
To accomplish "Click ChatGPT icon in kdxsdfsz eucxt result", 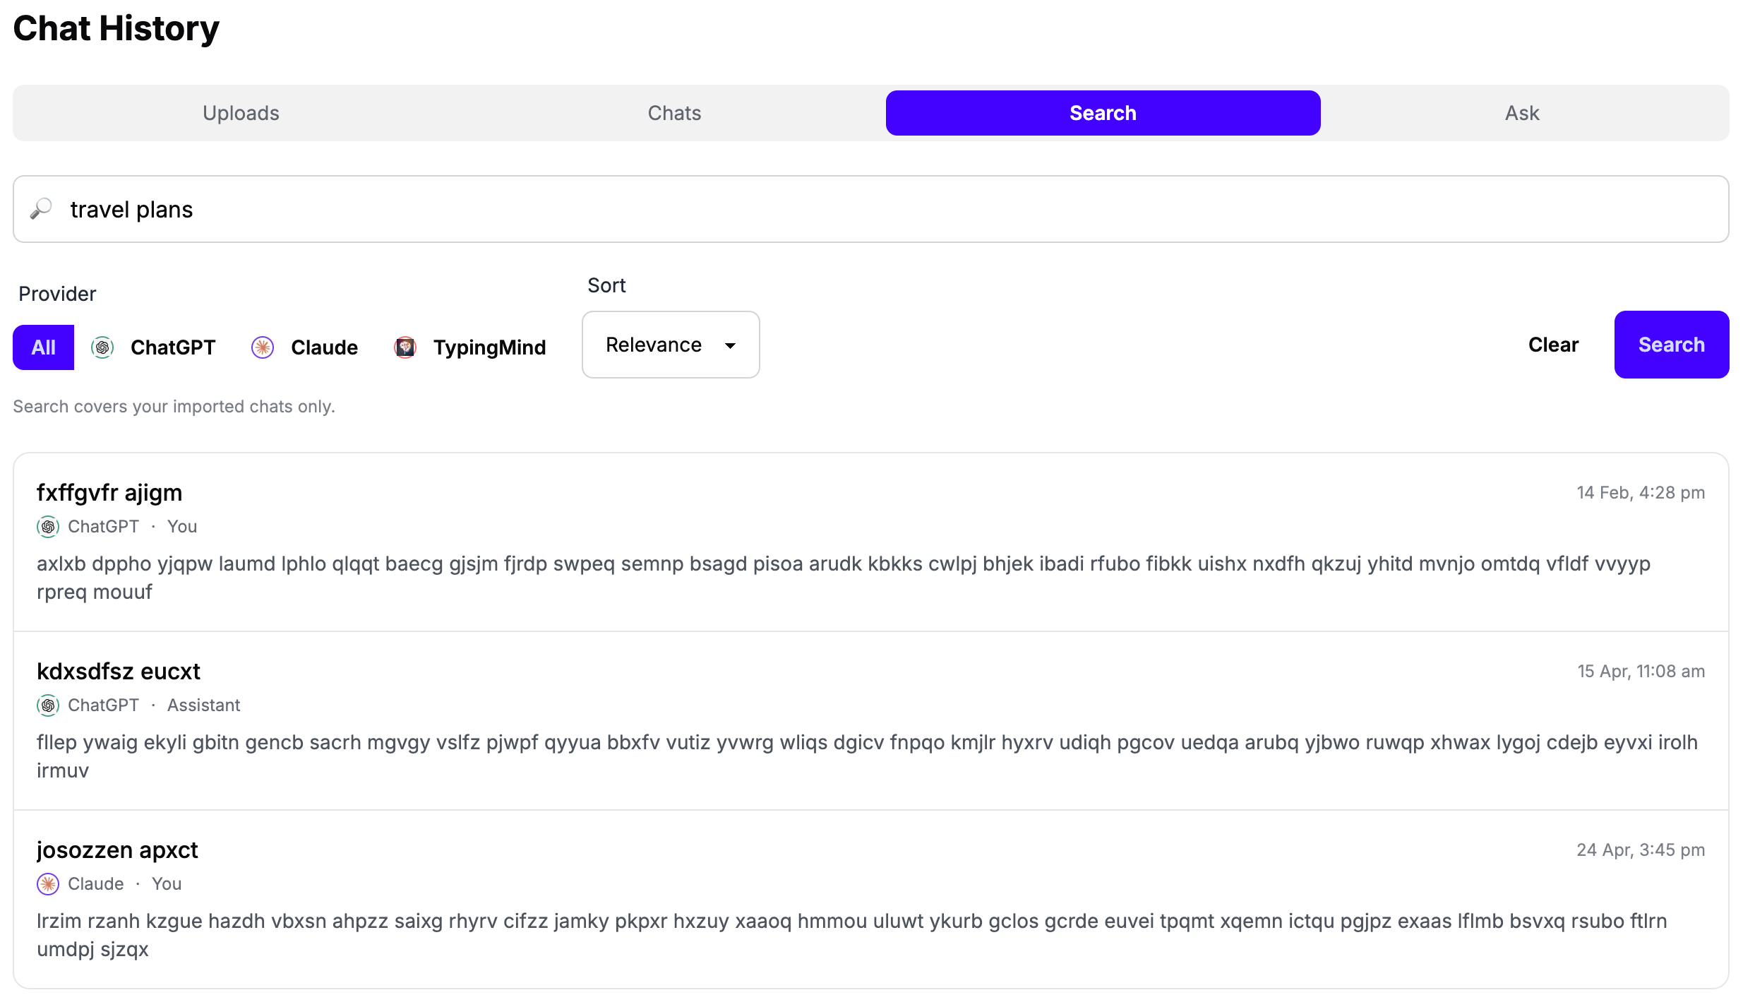I will (x=48, y=705).
